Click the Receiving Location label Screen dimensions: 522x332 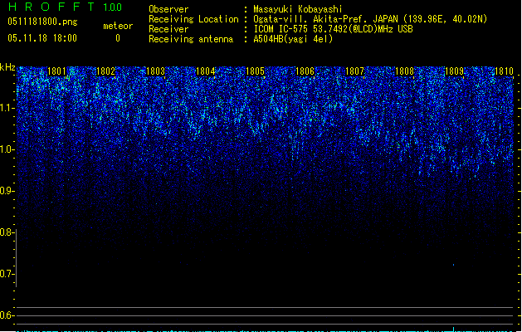click(x=193, y=19)
